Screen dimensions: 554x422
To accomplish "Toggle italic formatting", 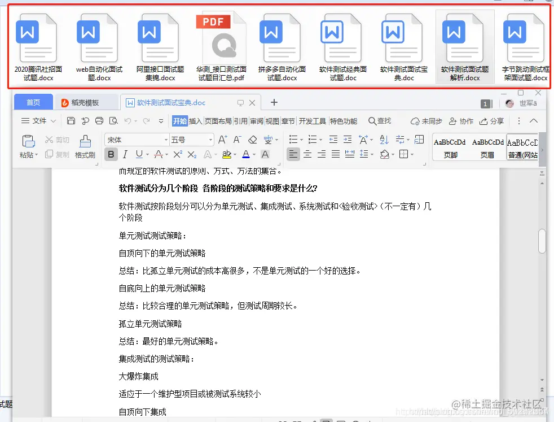I will point(125,154).
